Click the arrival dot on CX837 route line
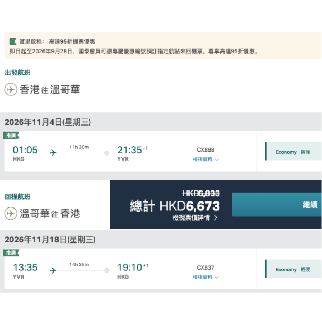This screenshot has width=322, height=321. [107, 271]
